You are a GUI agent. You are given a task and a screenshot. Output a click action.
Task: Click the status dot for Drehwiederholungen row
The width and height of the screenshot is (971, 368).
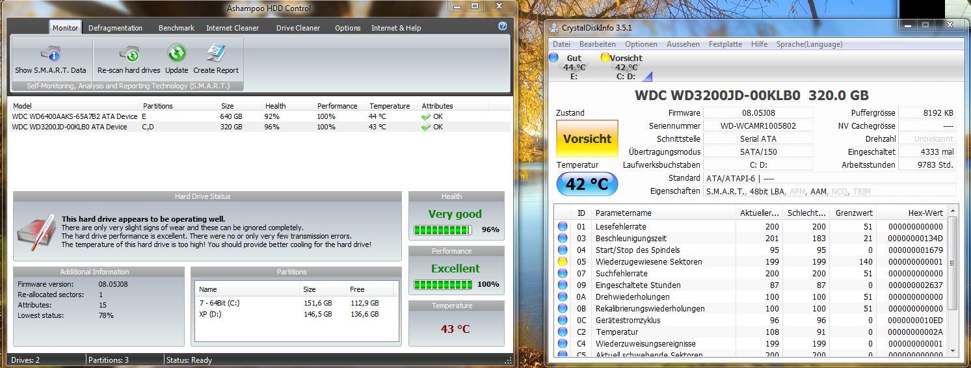pyautogui.click(x=563, y=296)
